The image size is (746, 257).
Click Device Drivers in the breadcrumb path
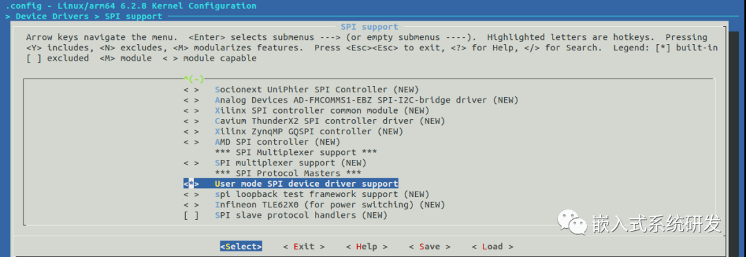(x=52, y=16)
